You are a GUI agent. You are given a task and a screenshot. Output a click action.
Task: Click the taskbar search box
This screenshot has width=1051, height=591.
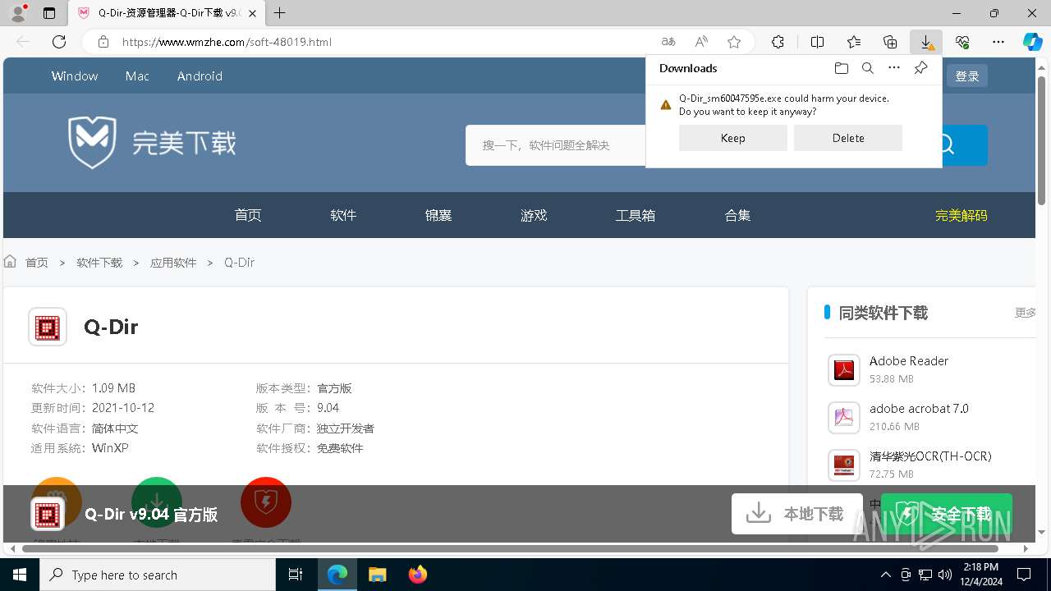click(158, 575)
